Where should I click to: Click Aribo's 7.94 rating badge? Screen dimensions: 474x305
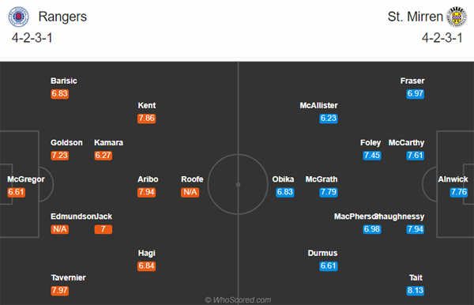coord(147,192)
